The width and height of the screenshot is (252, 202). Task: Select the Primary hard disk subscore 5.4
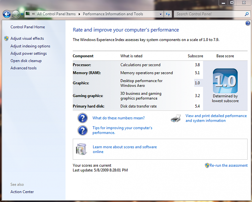pos(197,106)
